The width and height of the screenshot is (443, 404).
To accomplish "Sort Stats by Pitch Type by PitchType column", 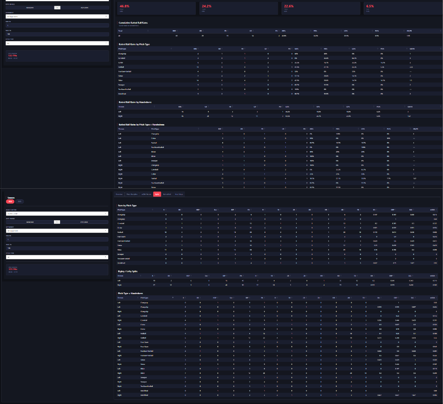I will 121,210.
